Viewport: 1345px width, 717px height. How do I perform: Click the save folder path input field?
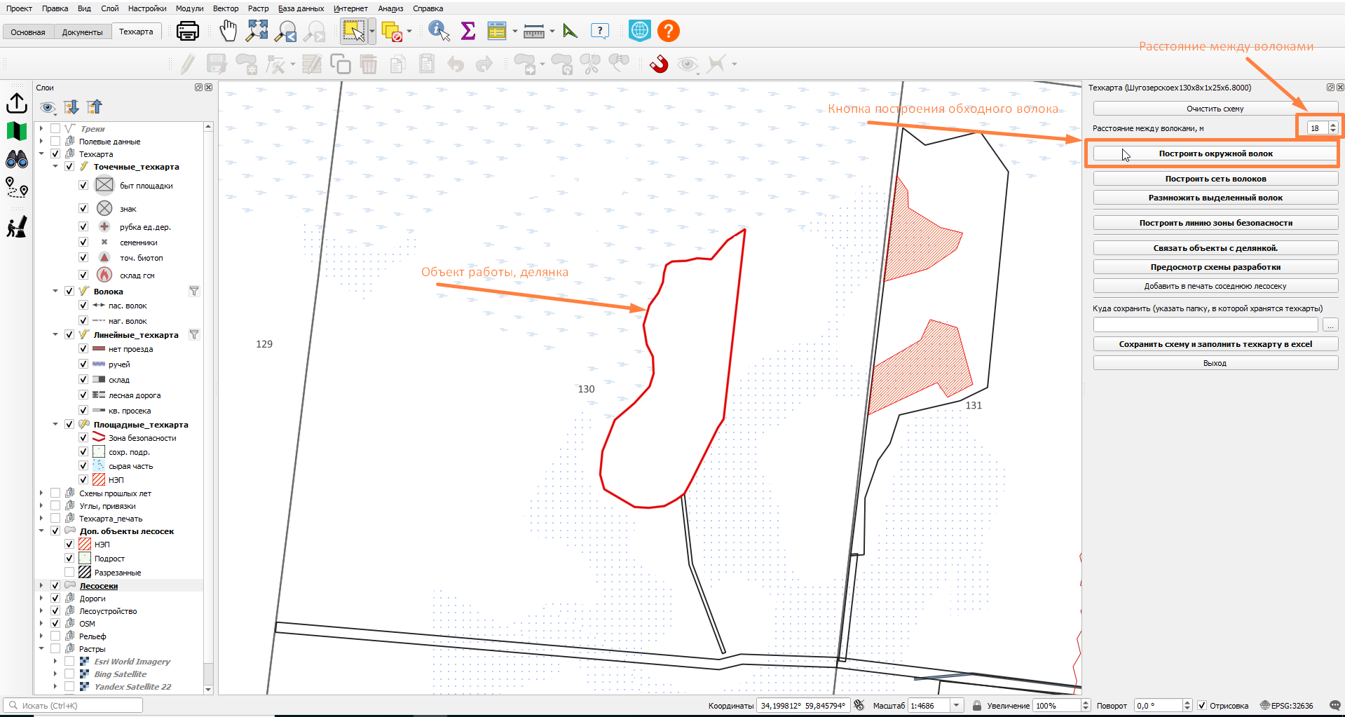coord(1206,325)
